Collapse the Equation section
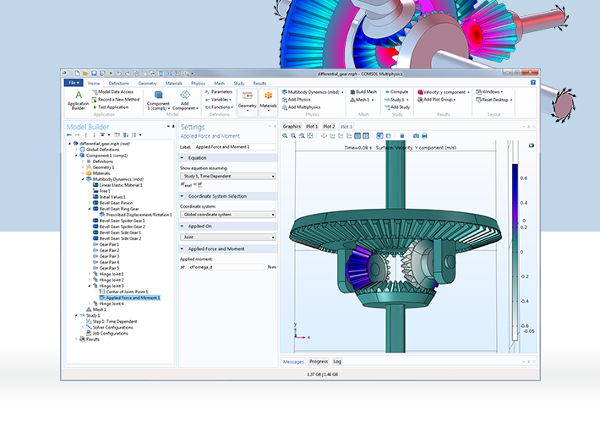Screen dimensions: 600x442 183,158
